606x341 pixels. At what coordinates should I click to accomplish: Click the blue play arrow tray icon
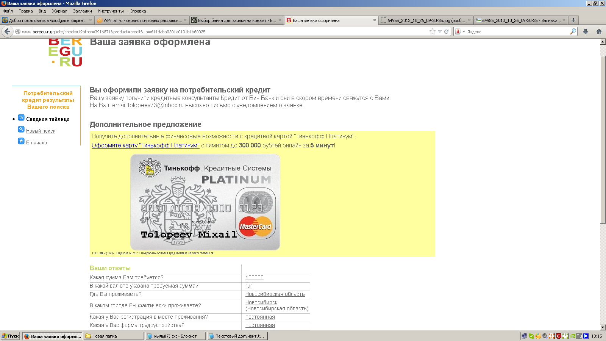click(x=586, y=336)
